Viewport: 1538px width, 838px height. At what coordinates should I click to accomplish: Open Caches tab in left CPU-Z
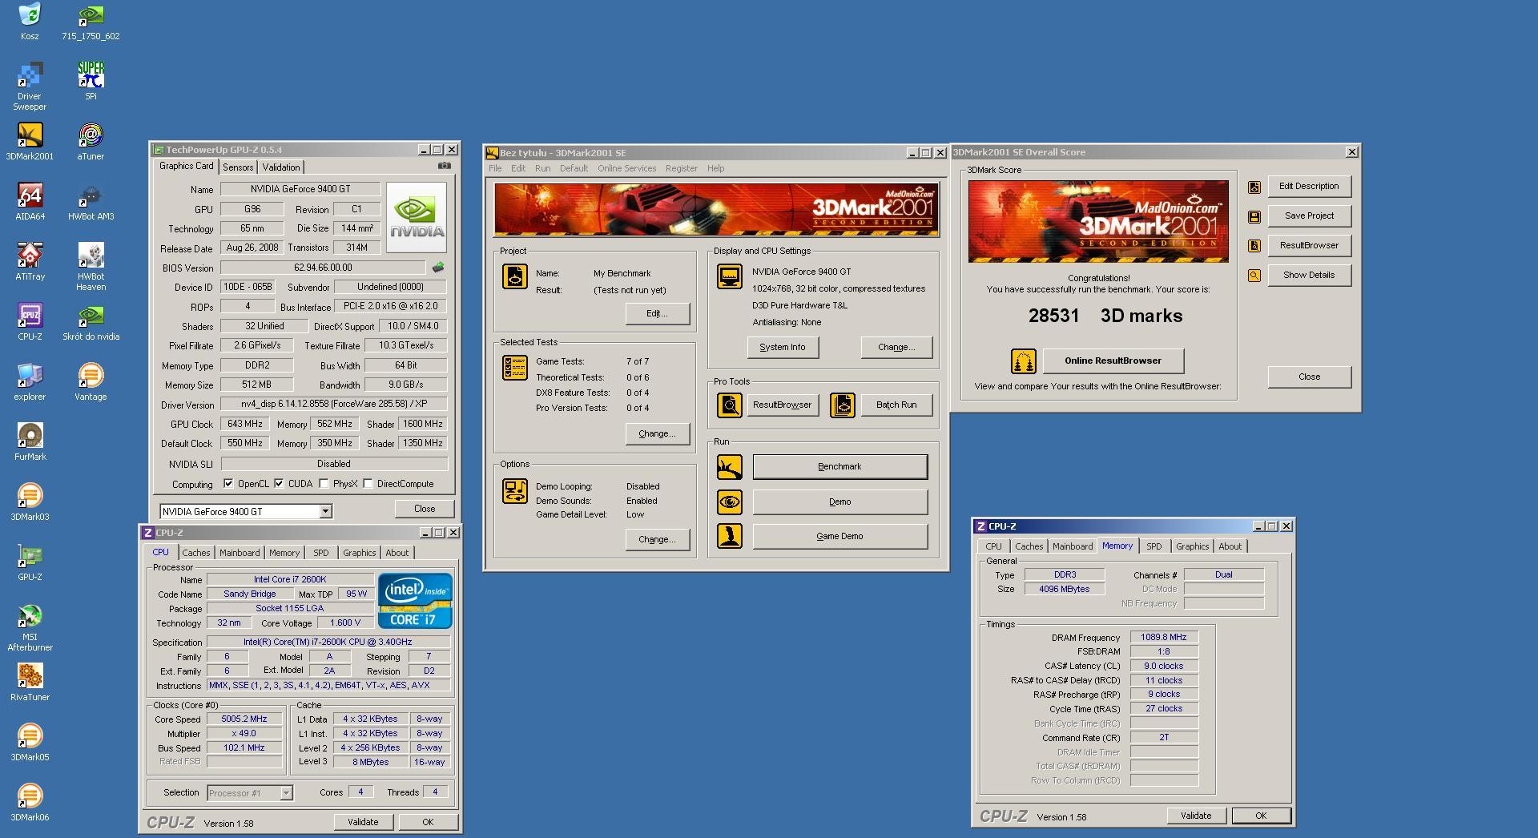click(195, 553)
